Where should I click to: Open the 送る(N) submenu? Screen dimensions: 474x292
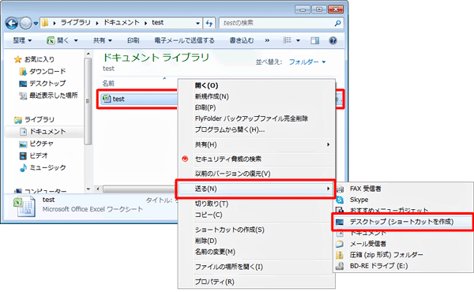tap(256, 189)
